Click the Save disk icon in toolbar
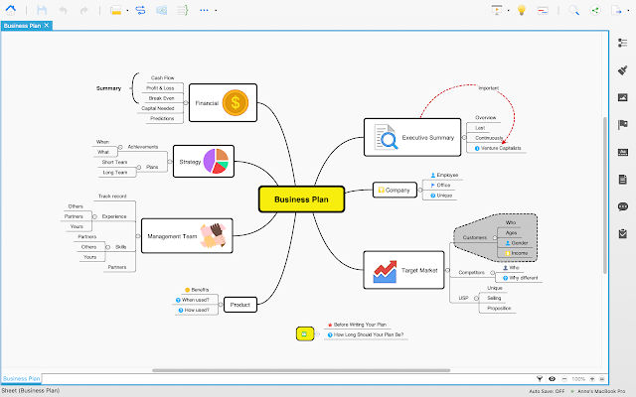The width and height of the screenshot is (636, 397). pyautogui.click(x=42, y=10)
